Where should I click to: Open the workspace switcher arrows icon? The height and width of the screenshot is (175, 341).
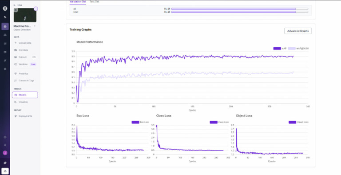click(5, 17)
